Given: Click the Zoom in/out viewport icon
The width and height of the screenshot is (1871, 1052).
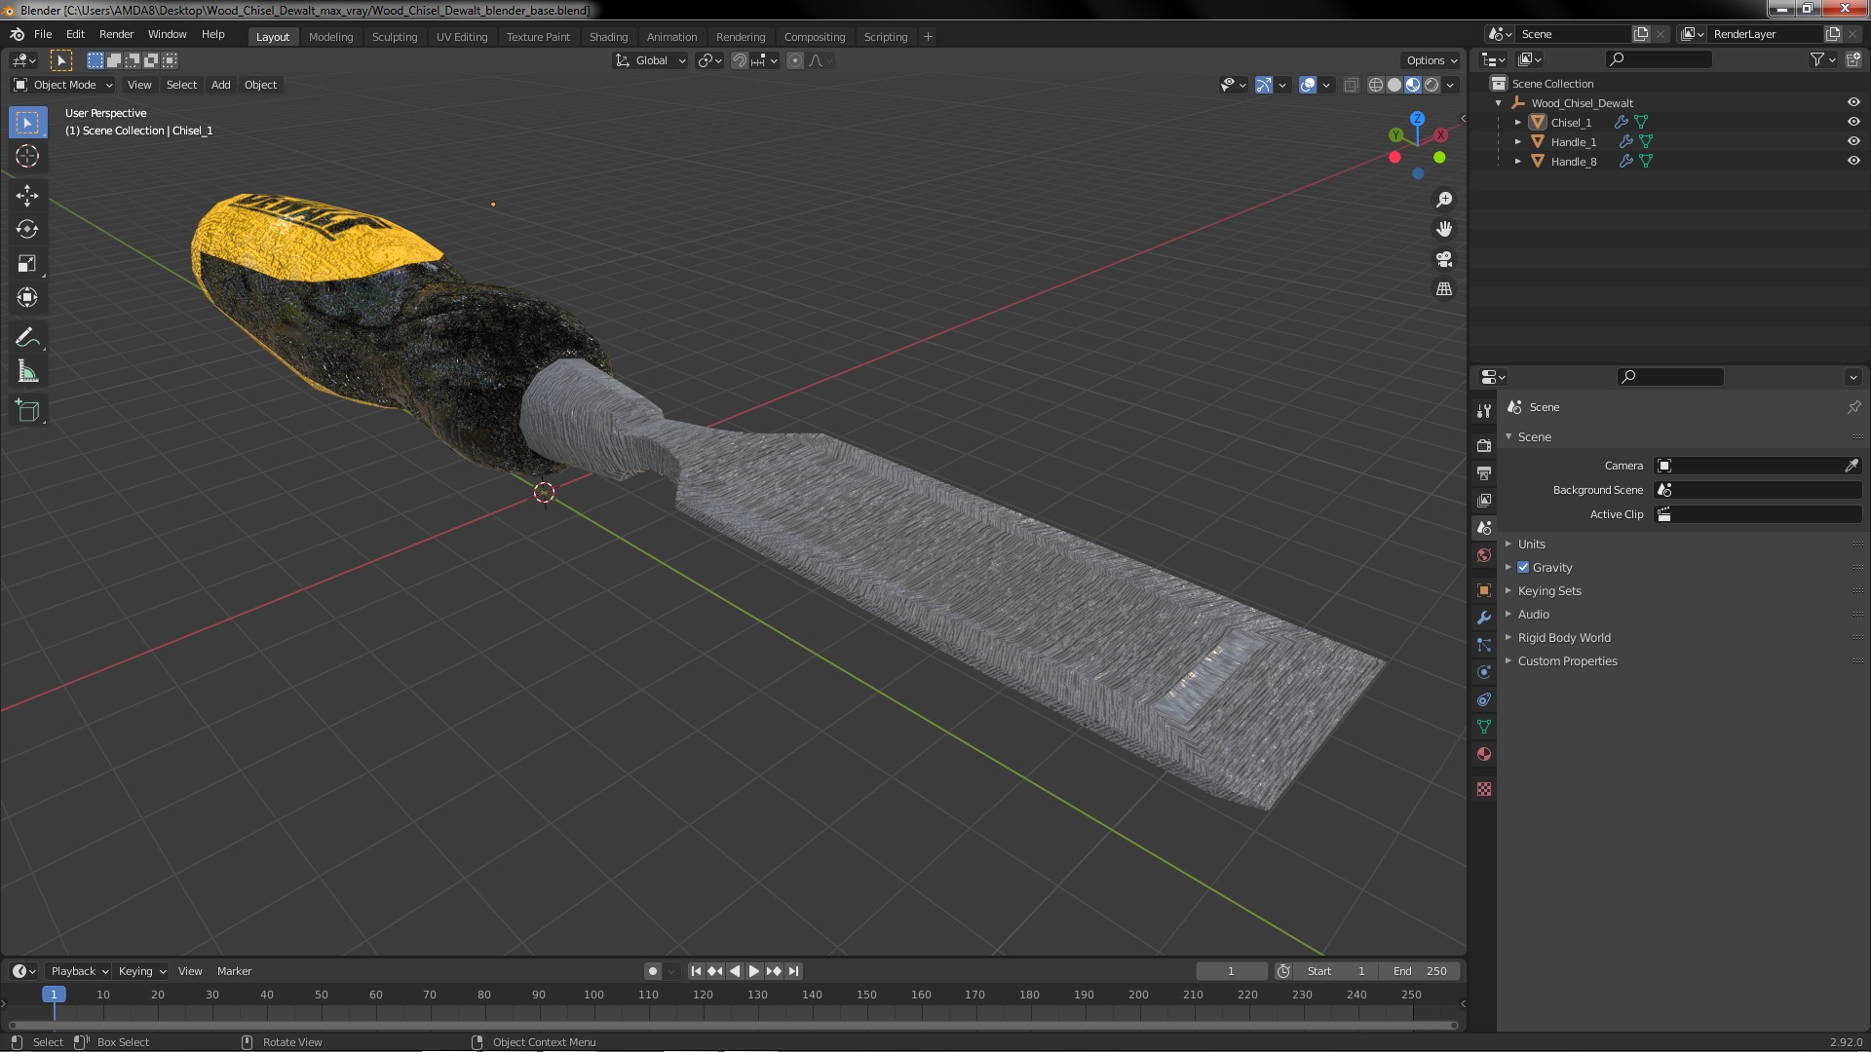Looking at the screenshot, I should coord(1444,200).
